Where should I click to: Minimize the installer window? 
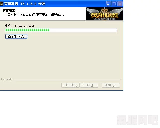click(x=108, y=4)
